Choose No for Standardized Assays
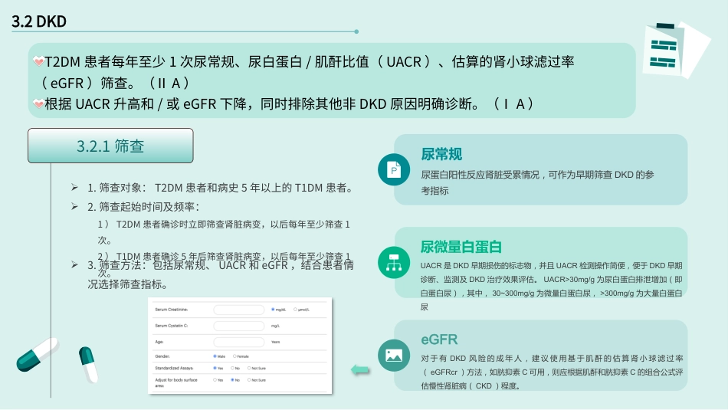 coord(233,368)
